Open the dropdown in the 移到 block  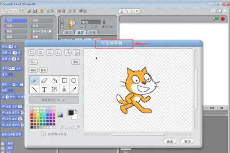(x=11, y=90)
